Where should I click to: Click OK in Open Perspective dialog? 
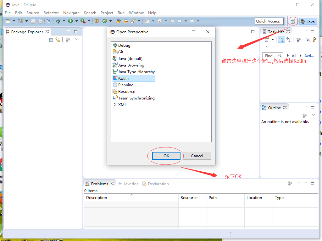click(x=166, y=156)
